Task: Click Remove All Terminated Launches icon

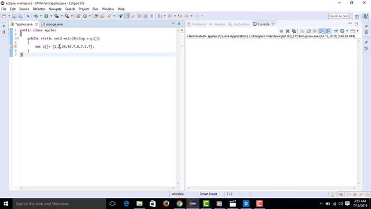Action: (x=294, y=31)
